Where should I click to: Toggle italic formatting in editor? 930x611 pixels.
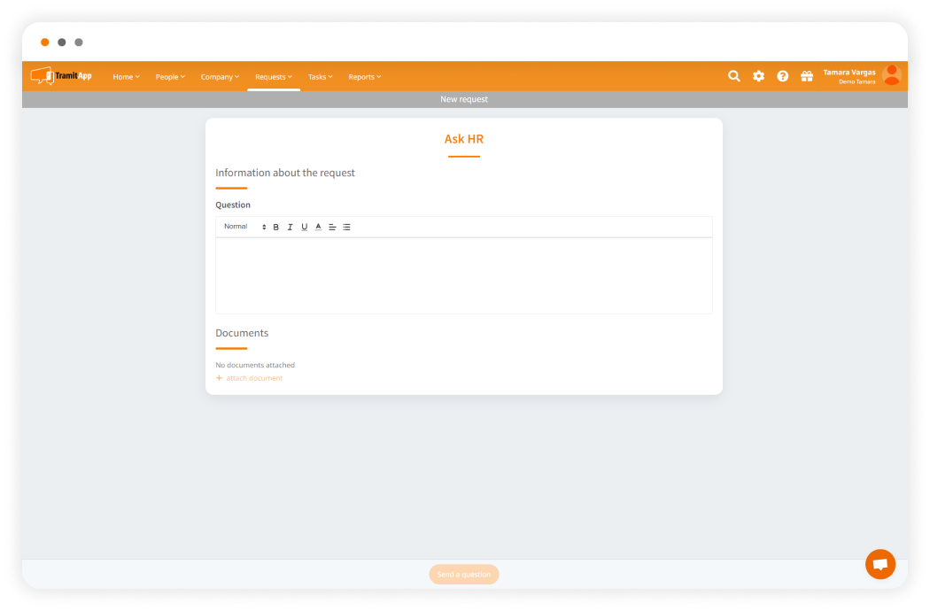pos(290,228)
